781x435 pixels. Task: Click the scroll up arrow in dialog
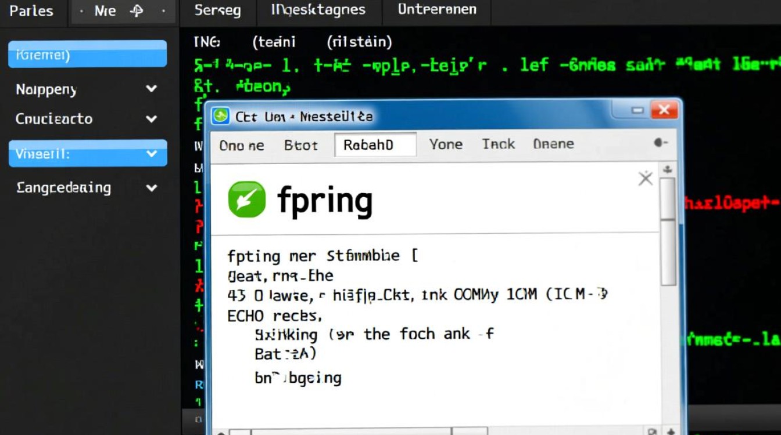[668, 169]
